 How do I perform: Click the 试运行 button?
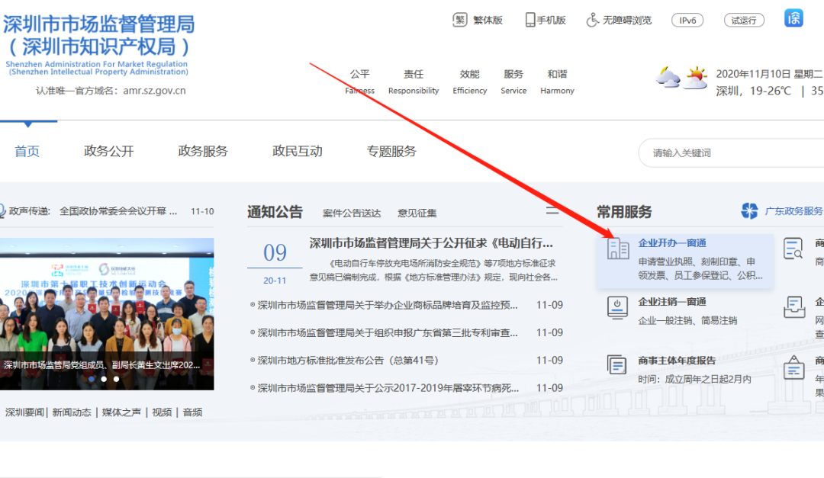pos(743,20)
